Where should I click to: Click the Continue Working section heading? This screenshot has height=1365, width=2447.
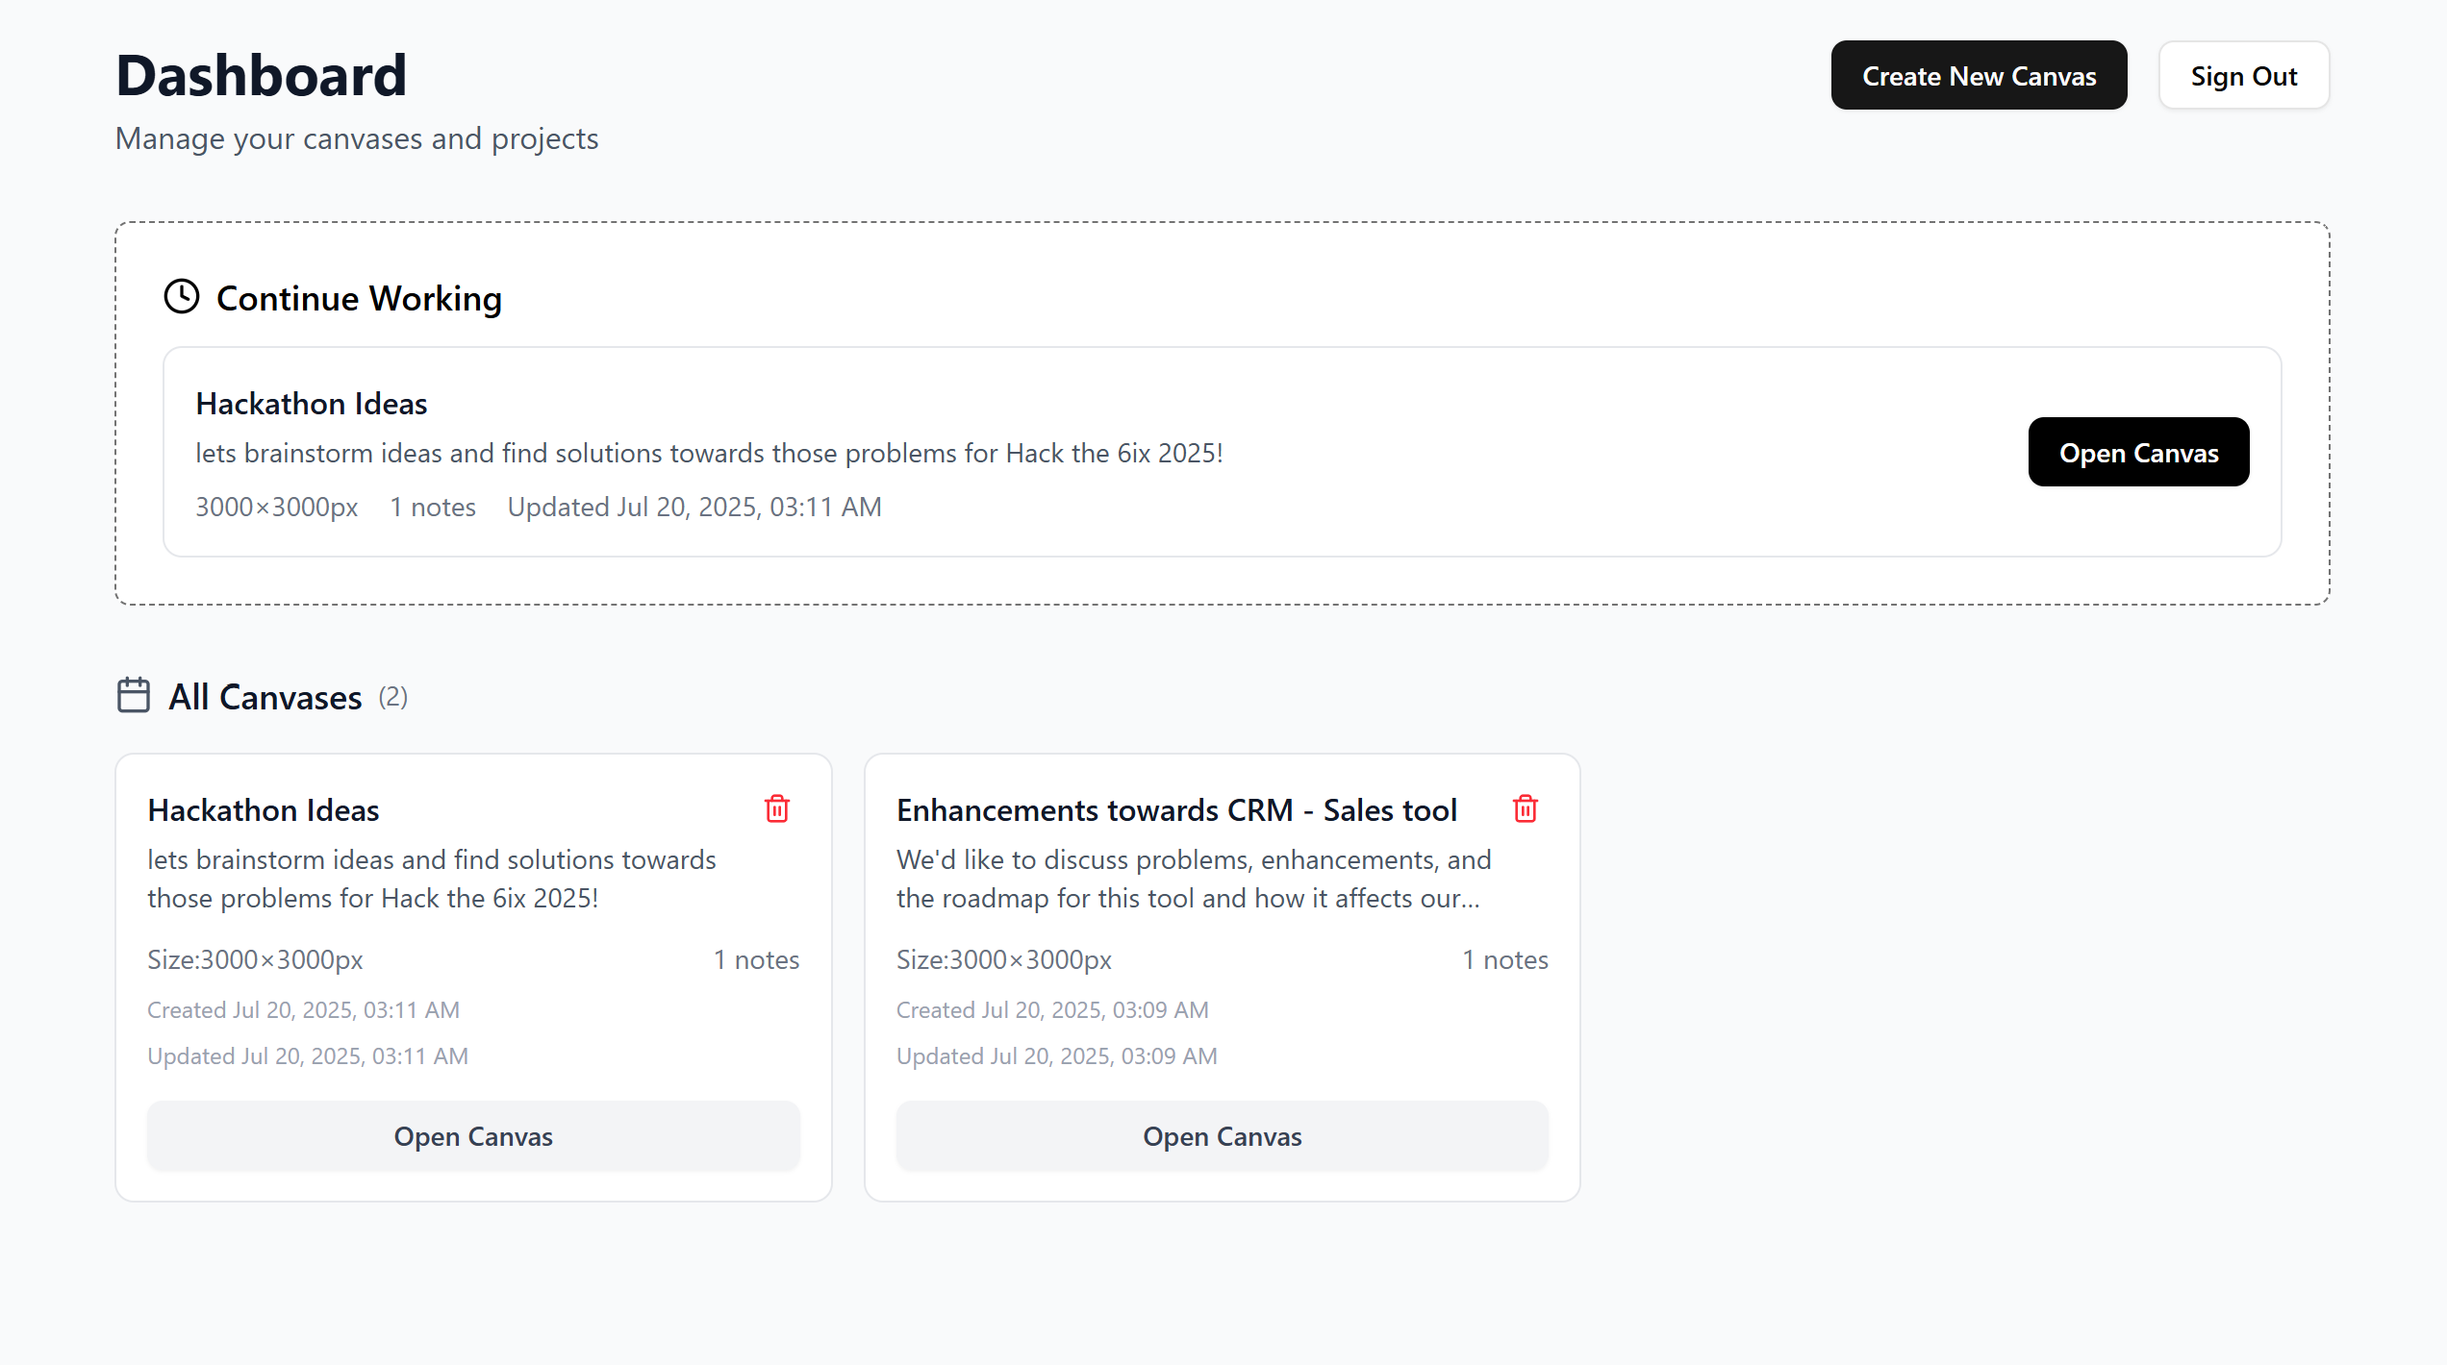(x=359, y=299)
